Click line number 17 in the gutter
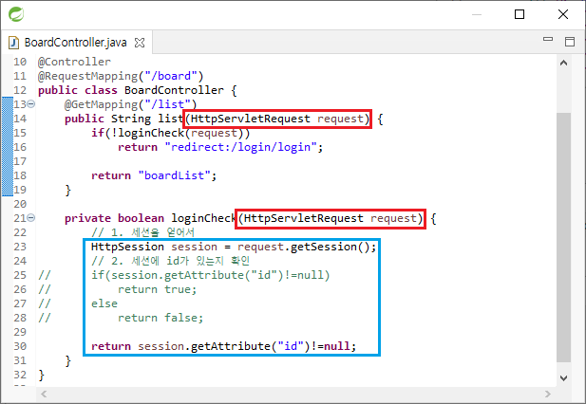Viewport: 586px width, 404px height. click(20, 161)
